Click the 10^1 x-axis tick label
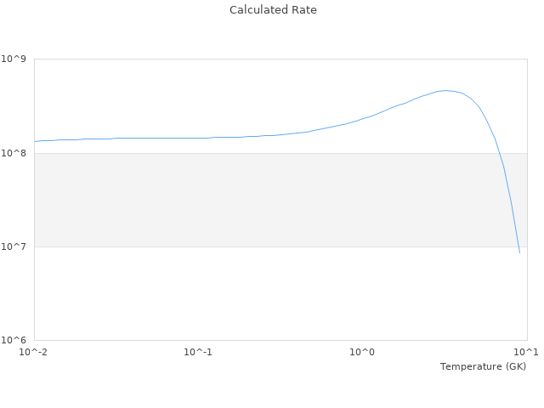Screen dimensions: 544x408 [x=526, y=352]
